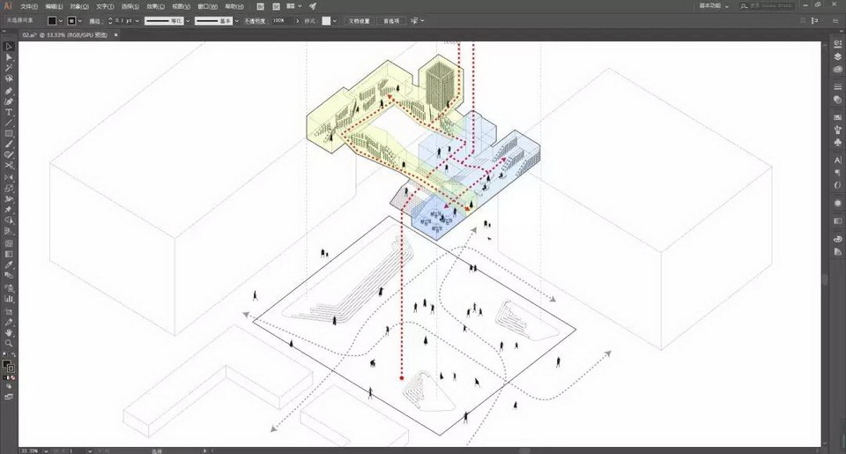Open the Layers panel icon
Image resolution: width=846 pixels, height=454 pixels.
pos(837,56)
